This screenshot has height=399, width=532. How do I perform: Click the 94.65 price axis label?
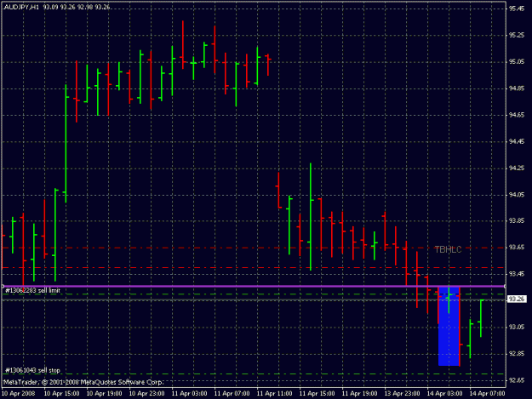(x=517, y=115)
